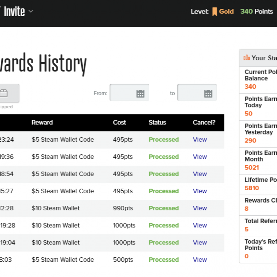277x277 pixels.
Task: View the 19:04 $10 Steam Wallet reward
Action: (200, 242)
